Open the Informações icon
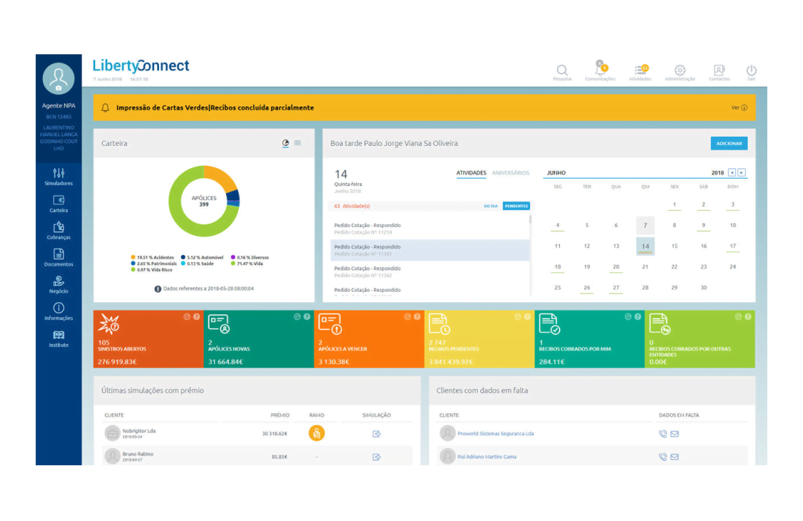 tap(59, 312)
